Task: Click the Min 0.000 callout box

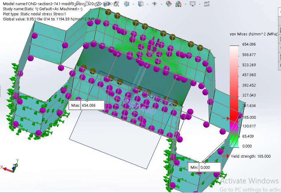Action: [204, 167]
